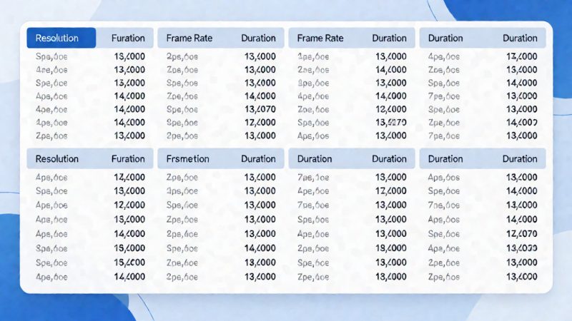
Task: Select the cell value 19,4000
Action: point(390,248)
